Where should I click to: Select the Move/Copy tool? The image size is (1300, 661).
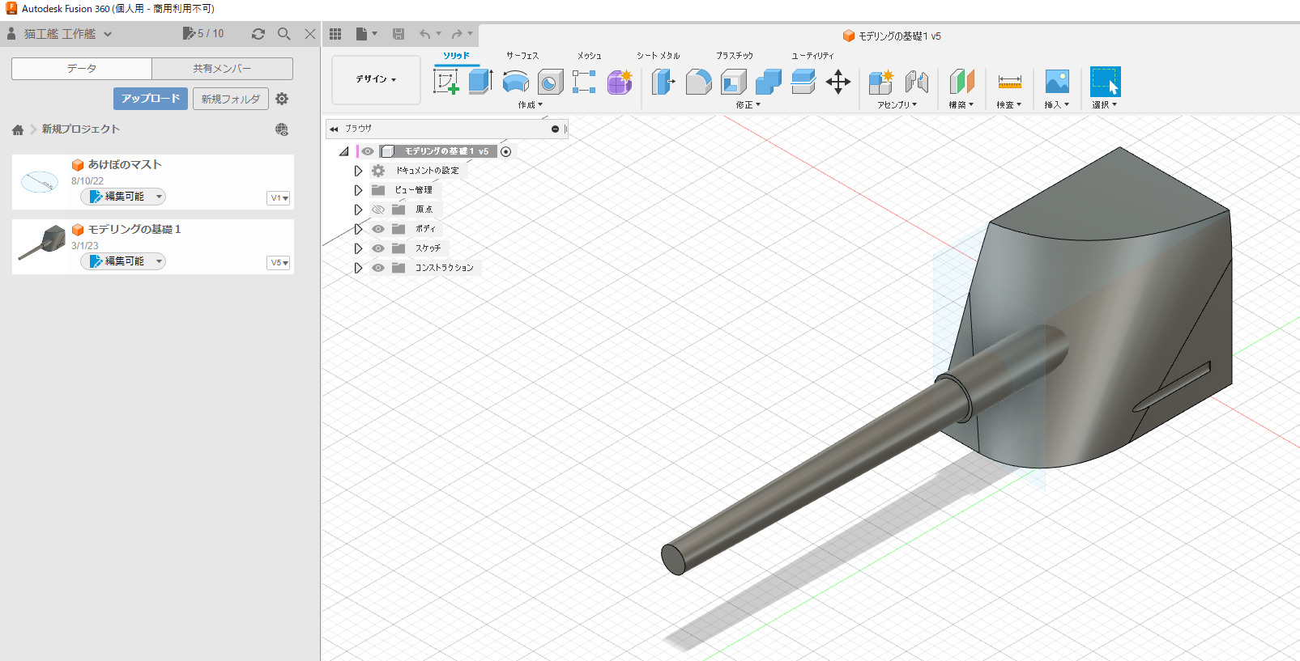[x=838, y=82]
